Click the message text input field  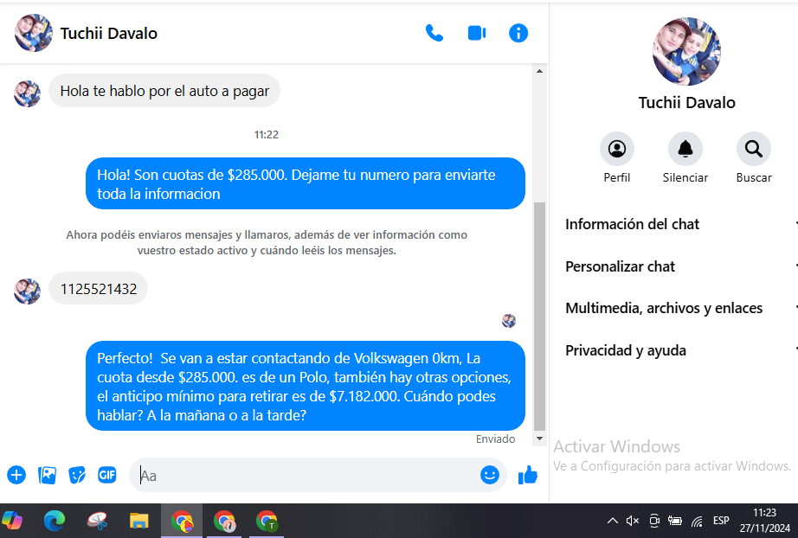point(303,475)
